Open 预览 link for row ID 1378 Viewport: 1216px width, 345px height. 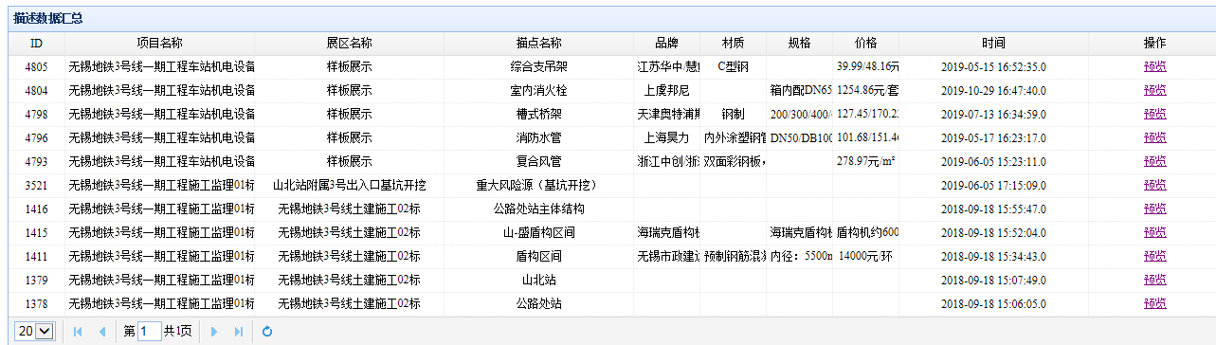click(1154, 304)
